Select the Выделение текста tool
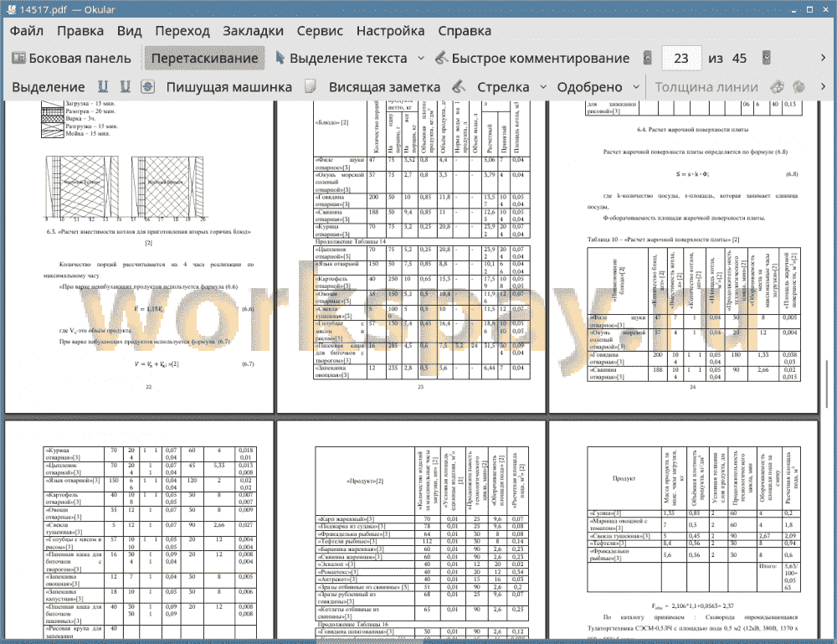 [x=341, y=59]
